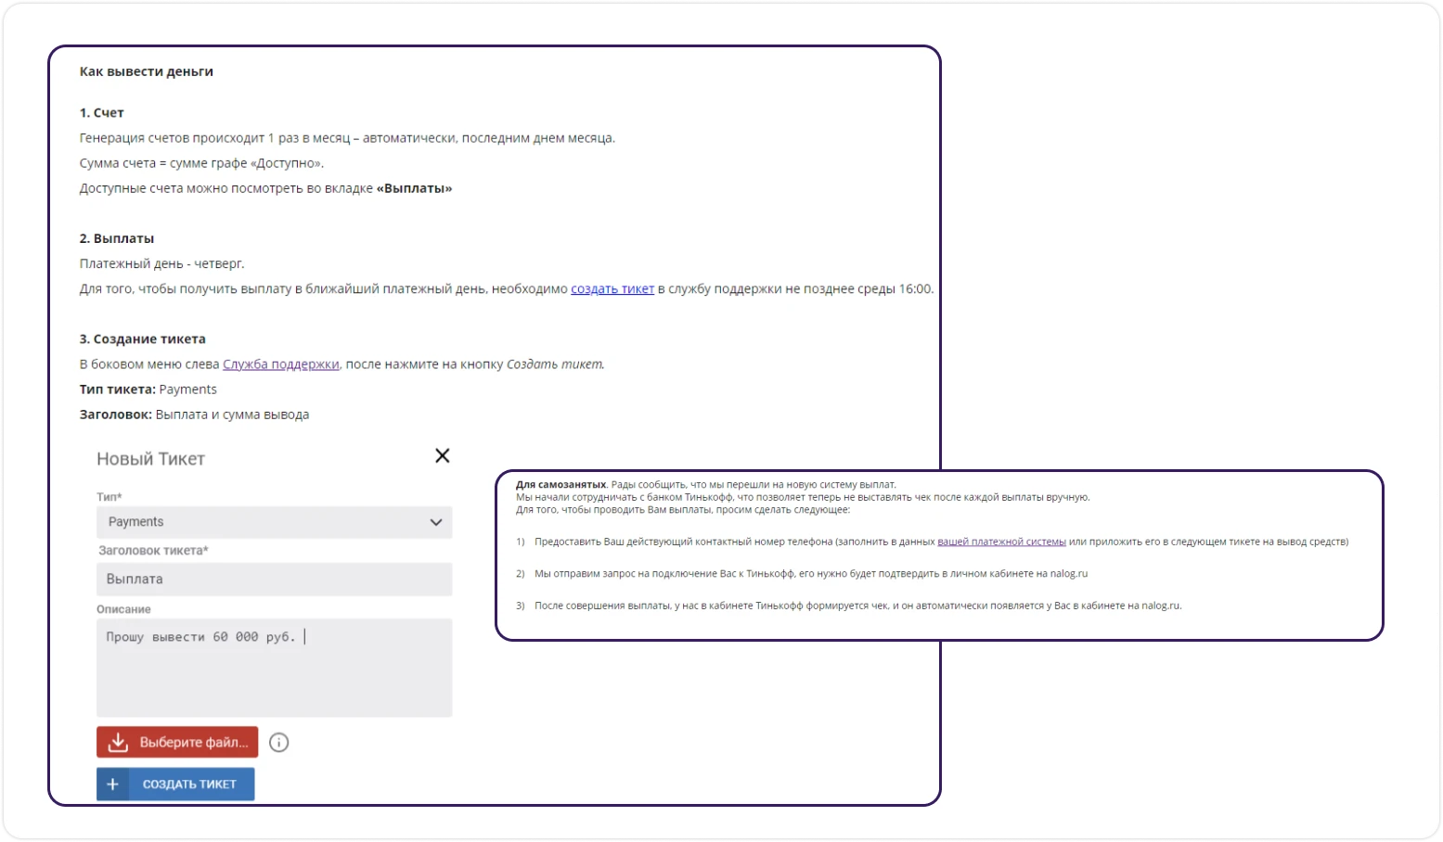Open вашей платежной системы link

[x=1001, y=542]
